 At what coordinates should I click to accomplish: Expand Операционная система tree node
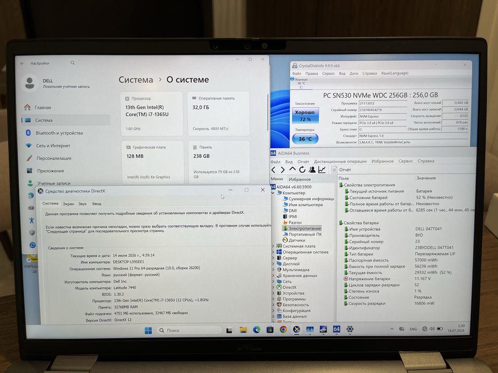273,252
